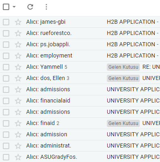Select checkbox for dos, Ellen email

(6, 78)
